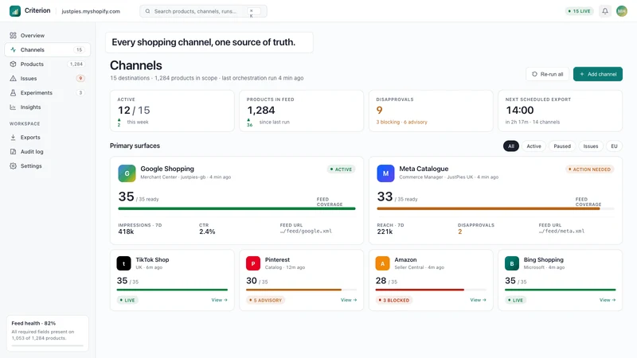The height and width of the screenshot is (358, 637).
Task: Click the Re-run all button
Action: pos(548,74)
